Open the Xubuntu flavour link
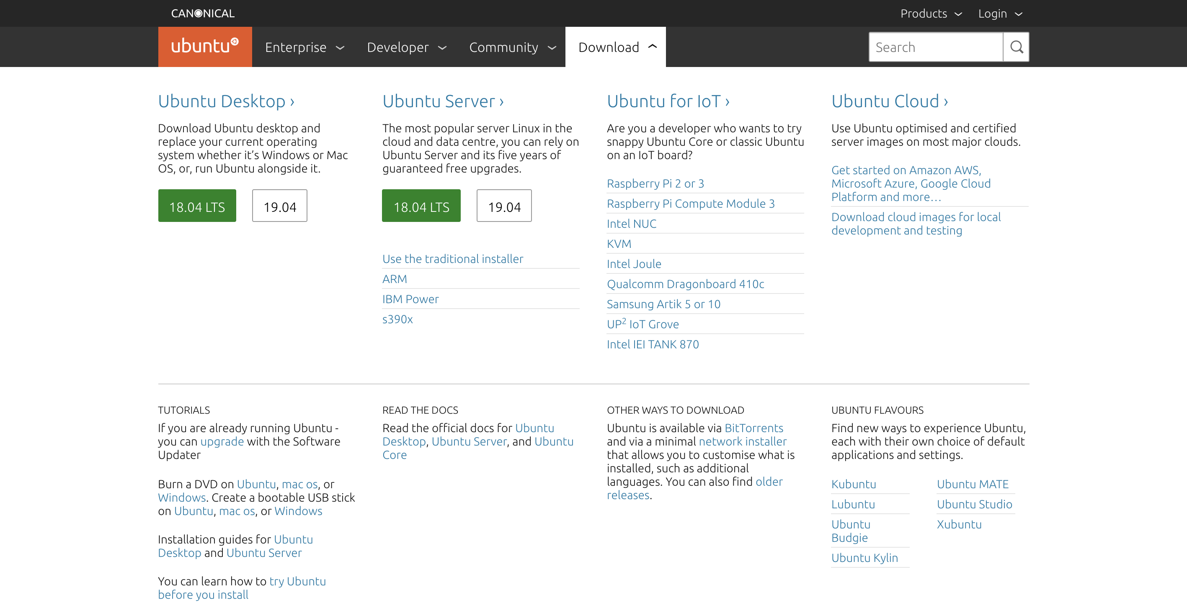Screen dimensions: 1187x613 (x=959, y=525)
